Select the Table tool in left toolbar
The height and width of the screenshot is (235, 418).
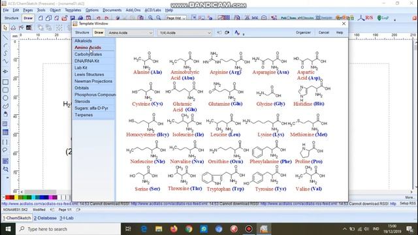pos(5,132)
